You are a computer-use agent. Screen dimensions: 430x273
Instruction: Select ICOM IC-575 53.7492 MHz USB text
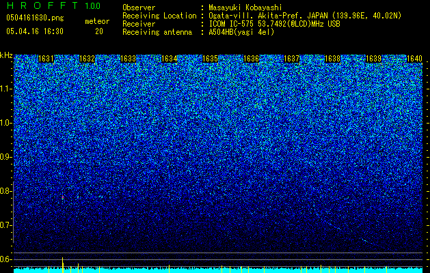tap(275, 24)
